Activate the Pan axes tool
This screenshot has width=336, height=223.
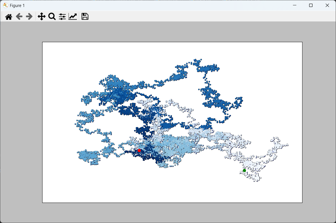point(41,17)
